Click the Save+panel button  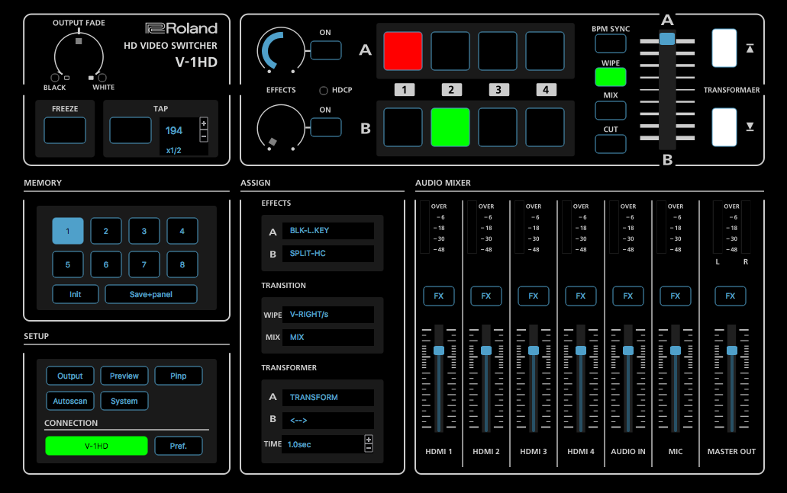tap(151, 294)
